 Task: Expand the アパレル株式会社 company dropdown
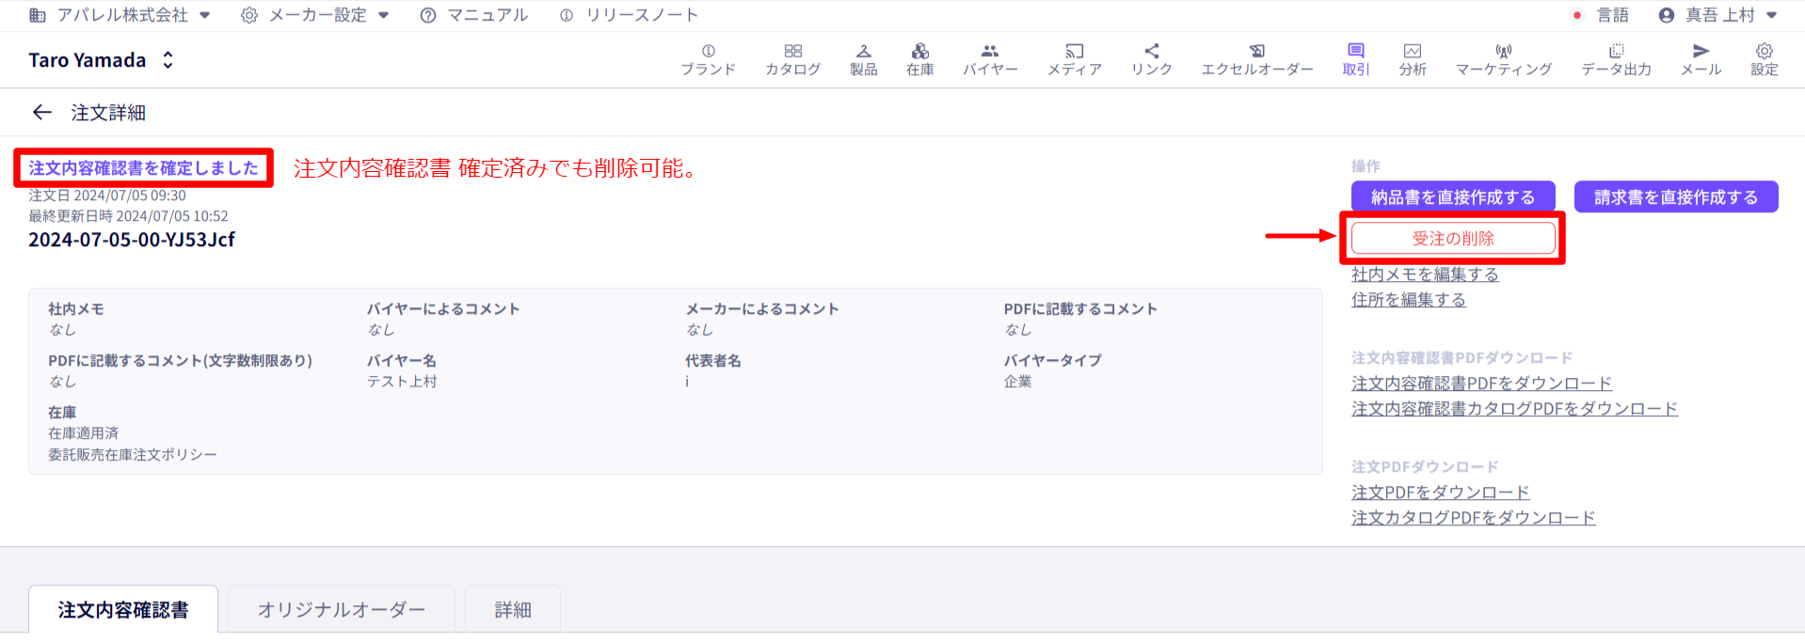point(204,15)
